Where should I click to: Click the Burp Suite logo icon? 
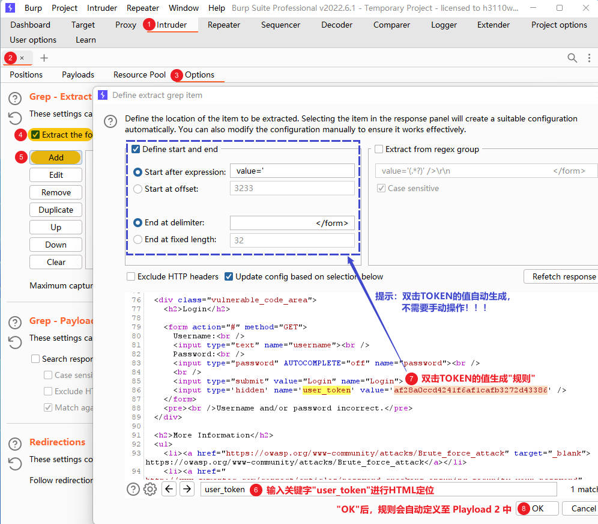point(10,8)
